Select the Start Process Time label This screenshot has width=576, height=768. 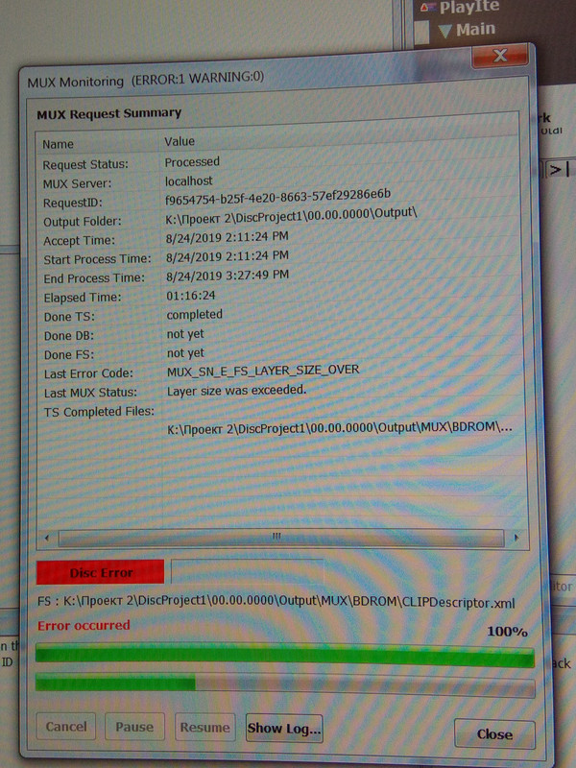tap(98, 259)
